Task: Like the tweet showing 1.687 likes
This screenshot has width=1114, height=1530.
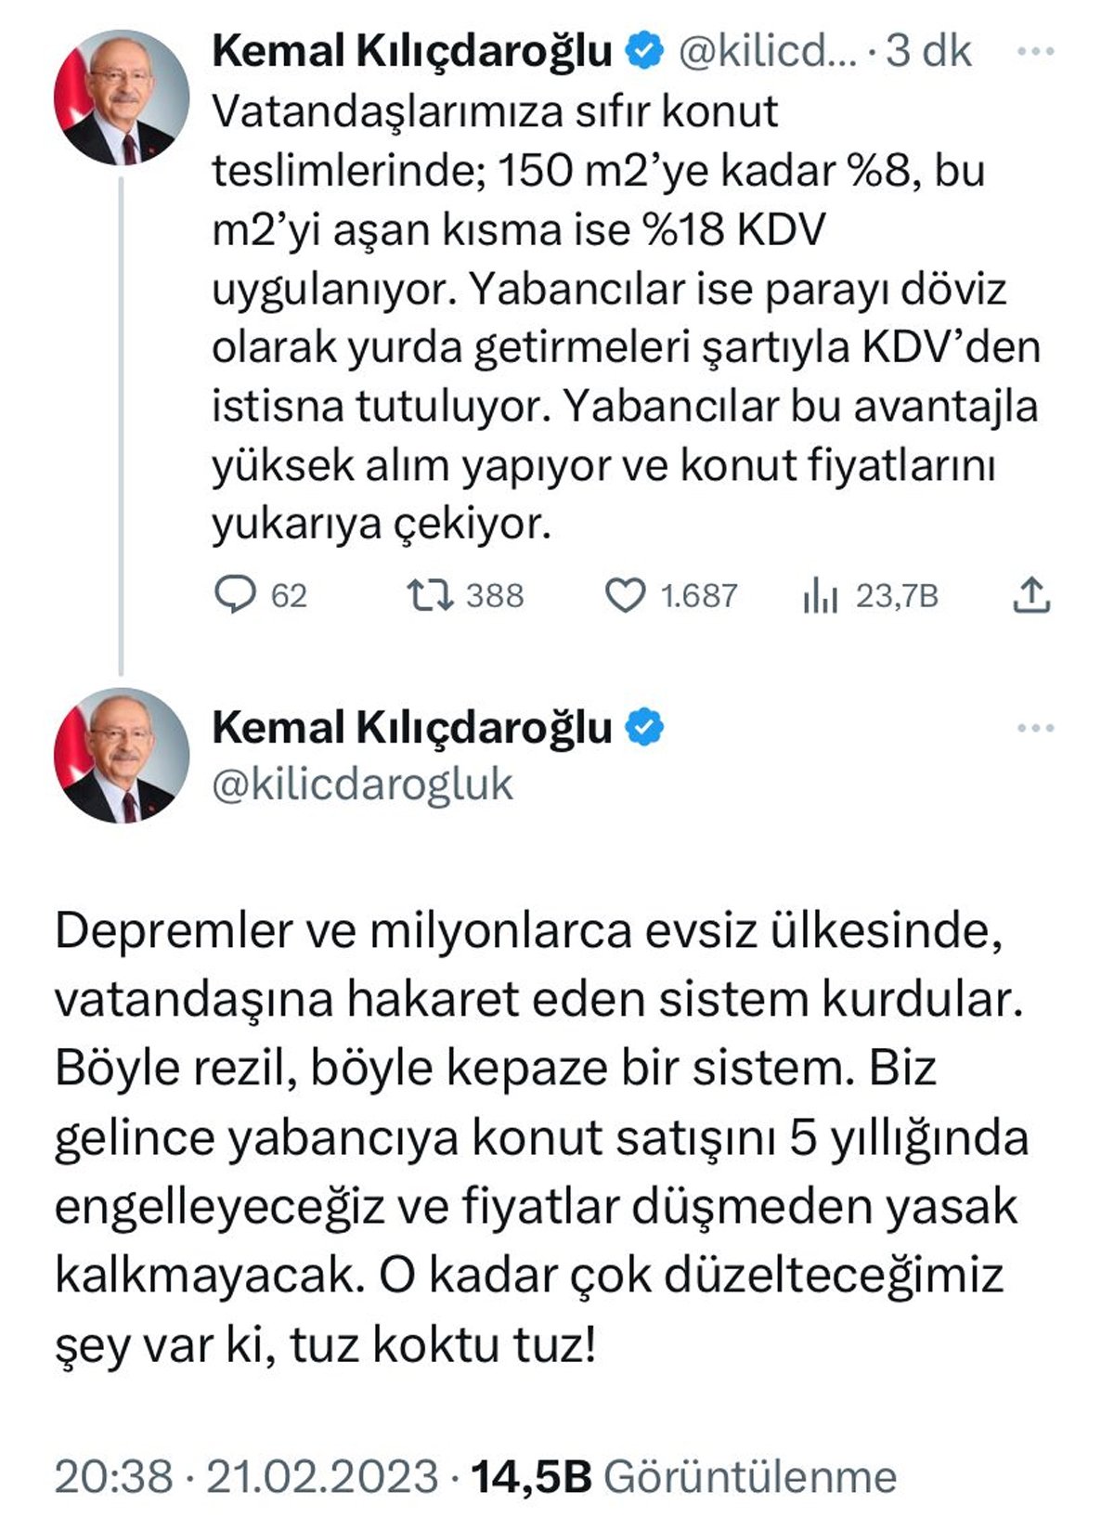Action: point(625,595)
